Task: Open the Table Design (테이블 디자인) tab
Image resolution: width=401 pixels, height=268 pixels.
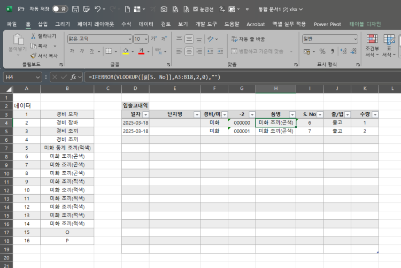Action: pos(365,24)
